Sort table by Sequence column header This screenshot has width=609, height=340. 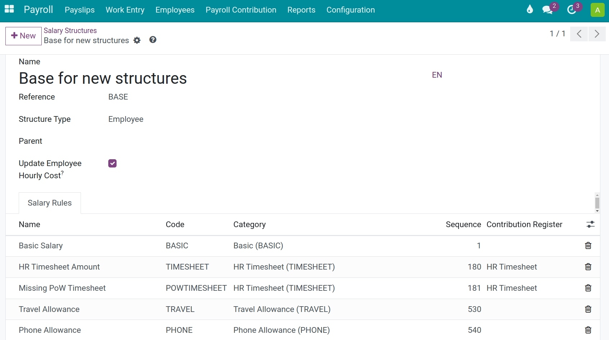click(463, 225)
